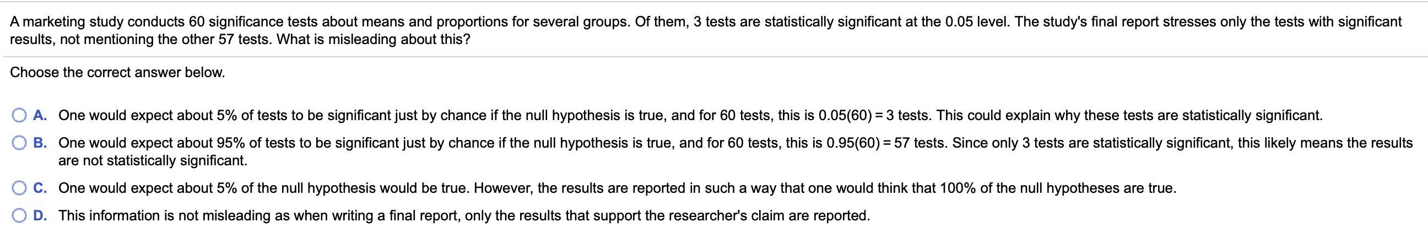Click the bold letter label 'D.'
The width and height of the screenshot is (1428, 238).
pyautogui.click(x=40, y=215)
